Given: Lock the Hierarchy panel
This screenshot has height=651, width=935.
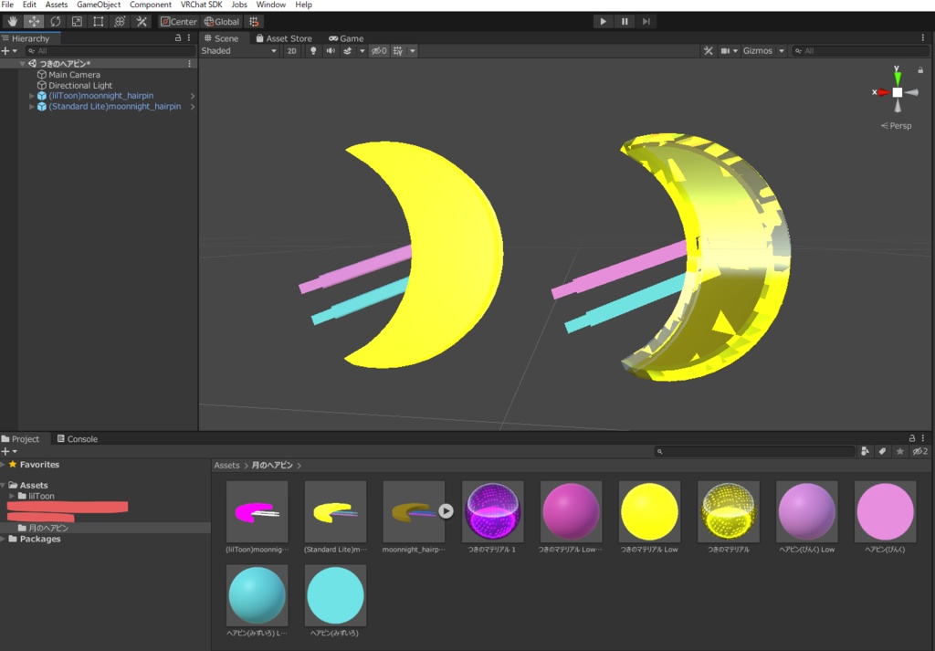Looking at the screenshot, I should point(178,37).
